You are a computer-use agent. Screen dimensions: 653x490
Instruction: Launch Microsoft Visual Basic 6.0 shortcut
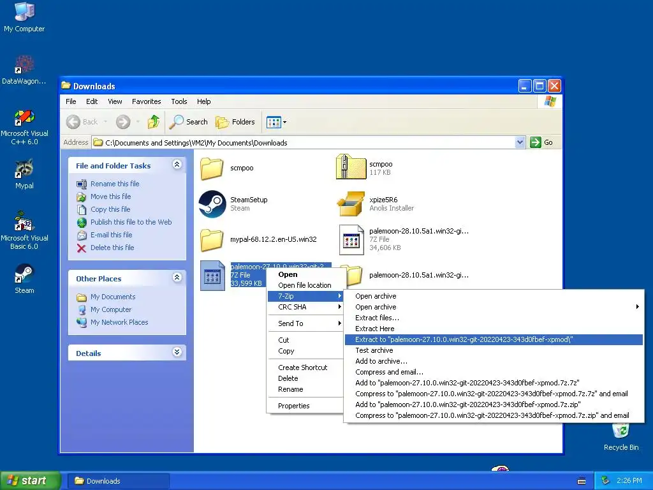tap(24, 230)
